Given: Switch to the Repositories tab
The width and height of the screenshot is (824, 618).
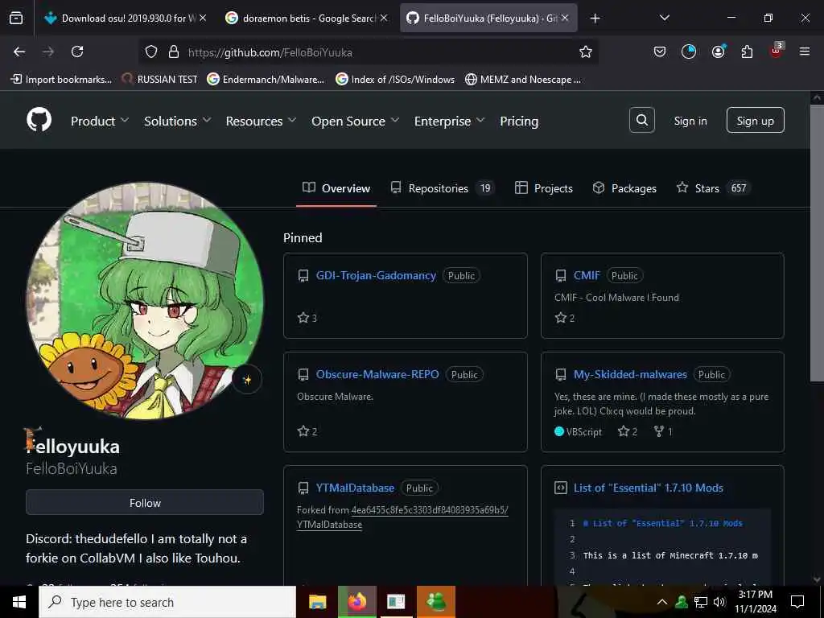Looking at the screenshot, I should [x=443, y=188].
